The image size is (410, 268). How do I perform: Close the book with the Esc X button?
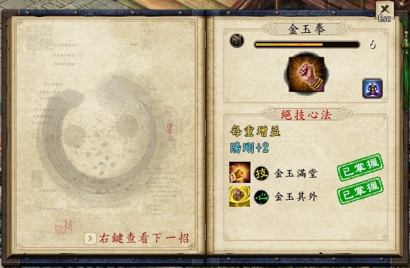click(x=384, y=12)
